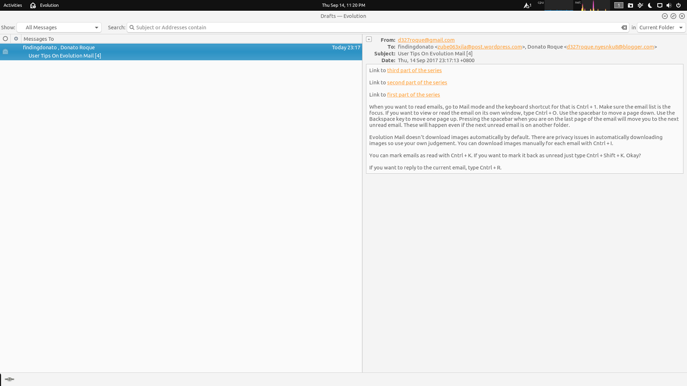
Task: Toggle night mode moon icon in top bar
Action: (x=650, y=5)
